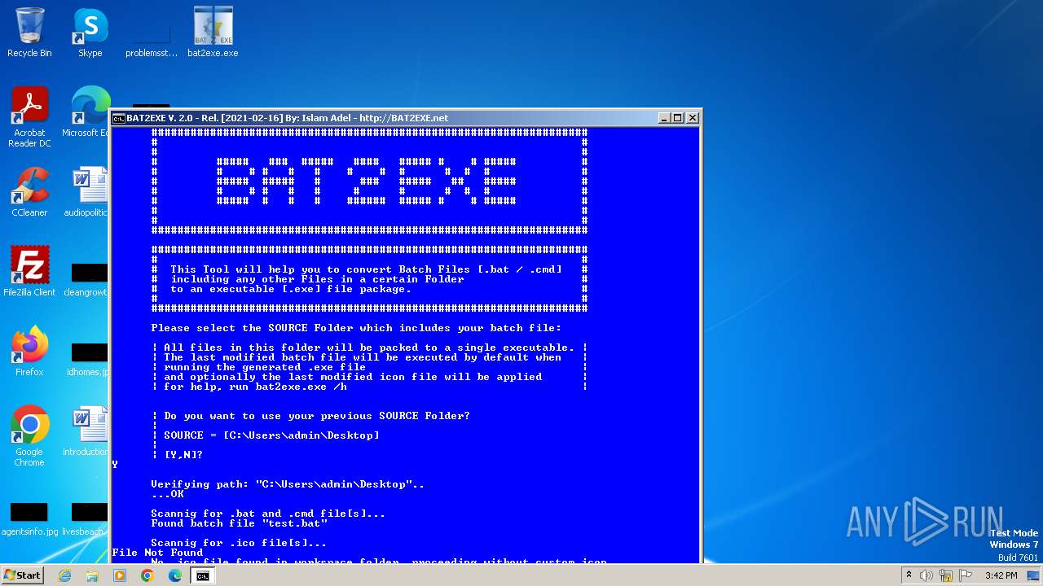Open File Explorer from the taskbar
This screenshot has width=1043, height=586.
92,575
